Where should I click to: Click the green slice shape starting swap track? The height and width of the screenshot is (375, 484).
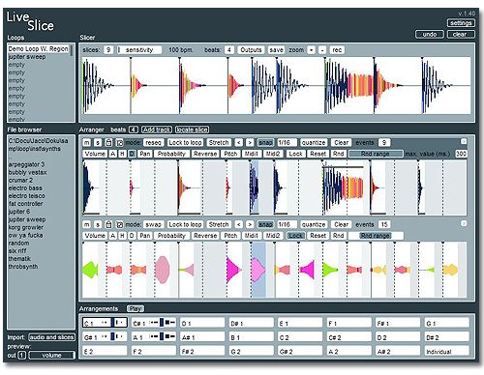tap(90, 270)
